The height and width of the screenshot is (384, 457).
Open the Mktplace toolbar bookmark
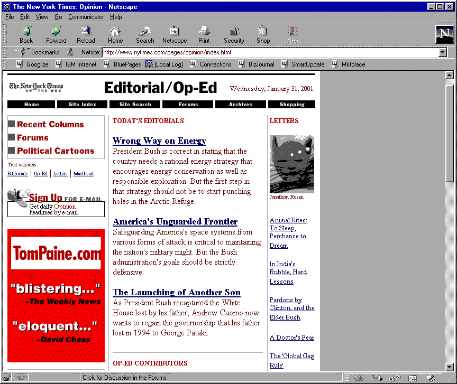tap(348, 64)
